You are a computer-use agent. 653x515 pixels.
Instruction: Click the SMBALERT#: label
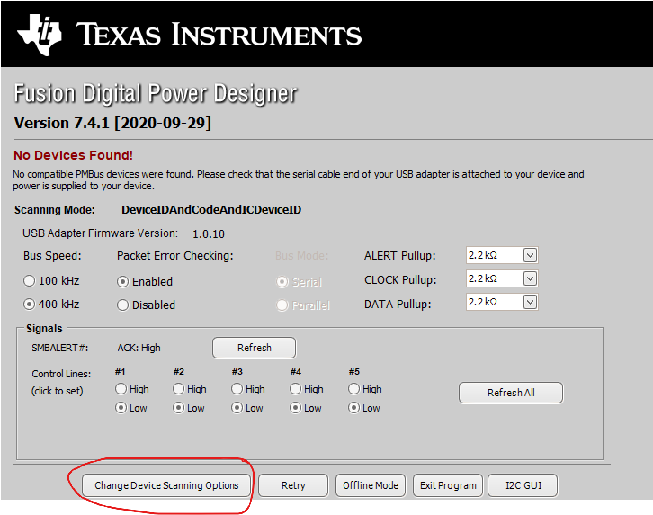60,348
